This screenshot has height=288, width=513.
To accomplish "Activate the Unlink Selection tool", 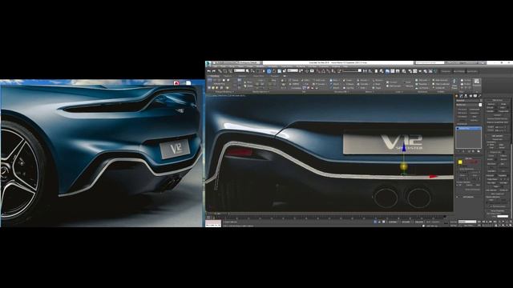I will pyautogui.click(x=225, y=71).
